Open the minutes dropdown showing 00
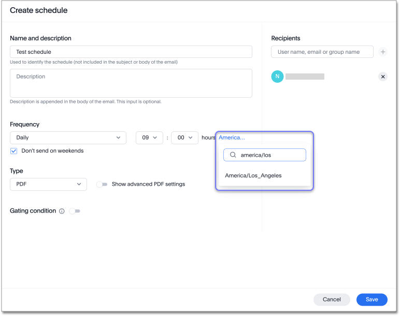400x316 pixels. [x=184, y=138]
